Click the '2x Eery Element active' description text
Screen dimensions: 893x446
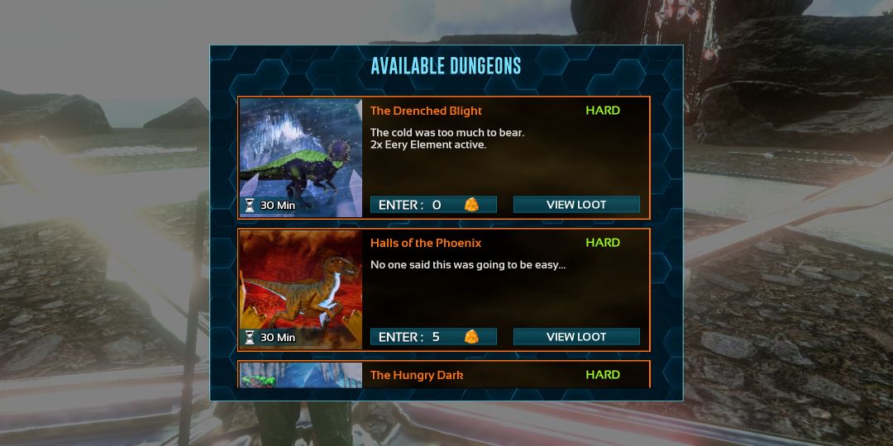coord(428,145)
